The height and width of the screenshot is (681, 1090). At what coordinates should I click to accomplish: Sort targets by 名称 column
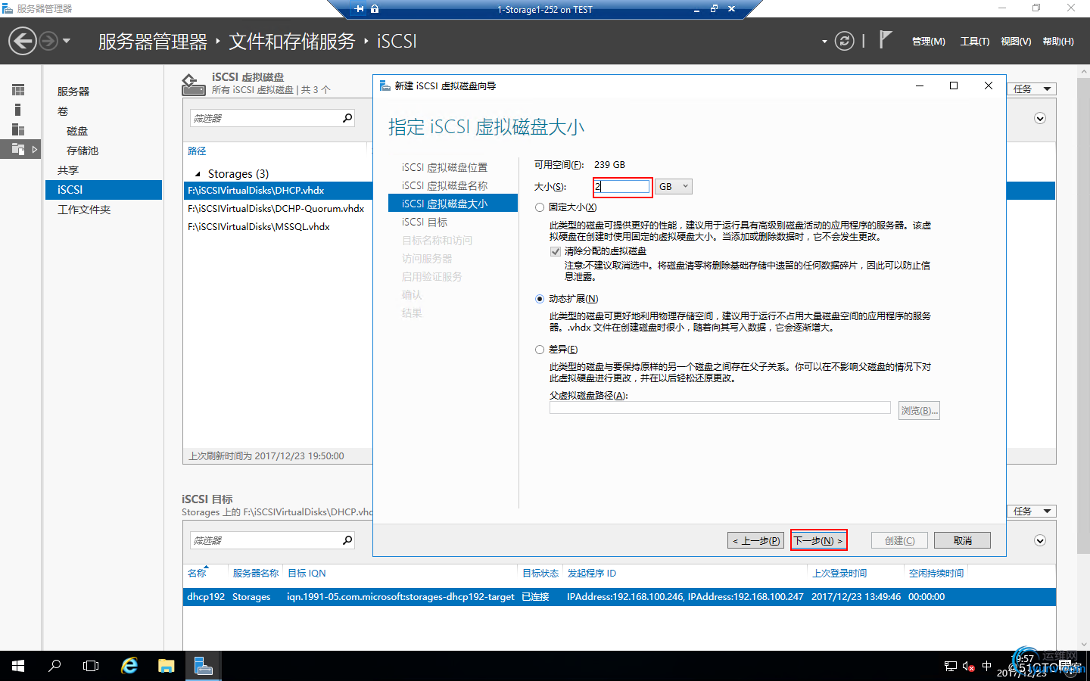(x=197, y=574)
